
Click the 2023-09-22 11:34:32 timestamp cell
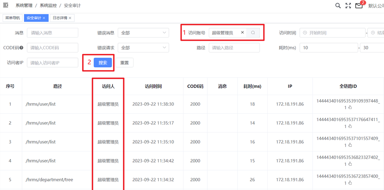pos(153,180)
